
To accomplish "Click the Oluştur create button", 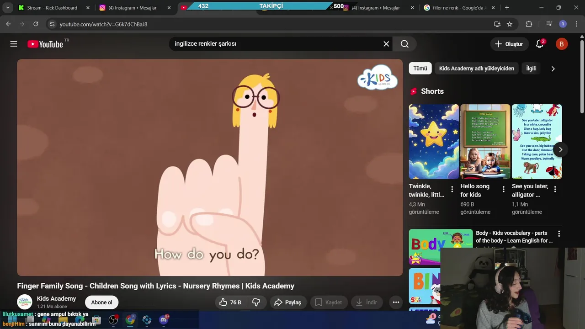I will tap(509, 44).
